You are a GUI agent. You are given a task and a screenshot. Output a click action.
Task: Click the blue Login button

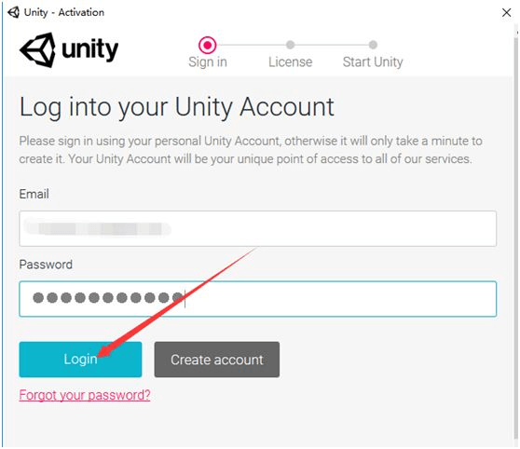click(x=80, y=360)
